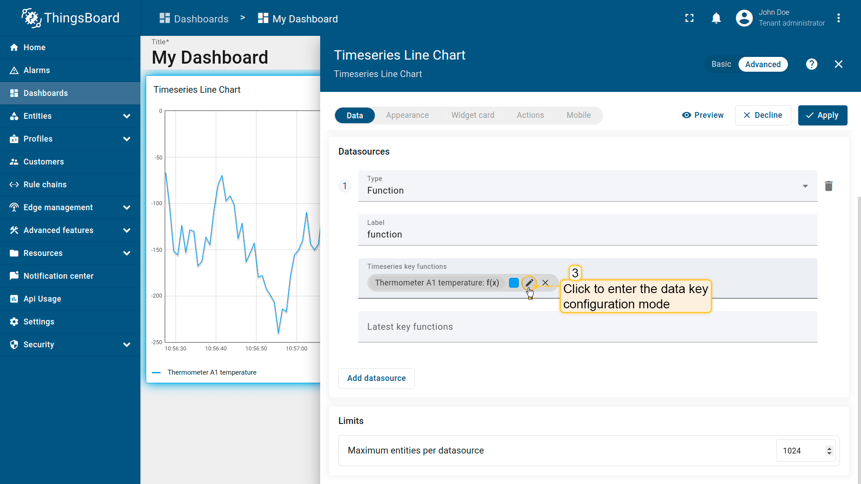Click the pencil edit icon on data key
The width and height of the screenshot is (861, 484).
(529, 283)
